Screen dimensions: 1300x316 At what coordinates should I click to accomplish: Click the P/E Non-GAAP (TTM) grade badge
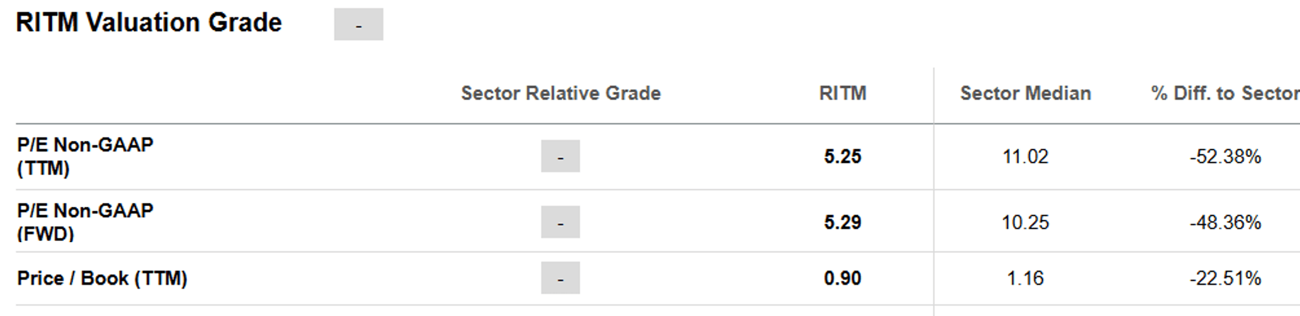click(x=560, y=156)
